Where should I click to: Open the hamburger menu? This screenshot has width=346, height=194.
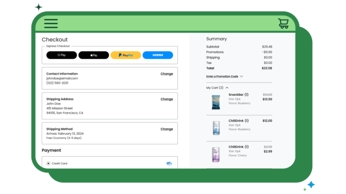pos(51,23)
